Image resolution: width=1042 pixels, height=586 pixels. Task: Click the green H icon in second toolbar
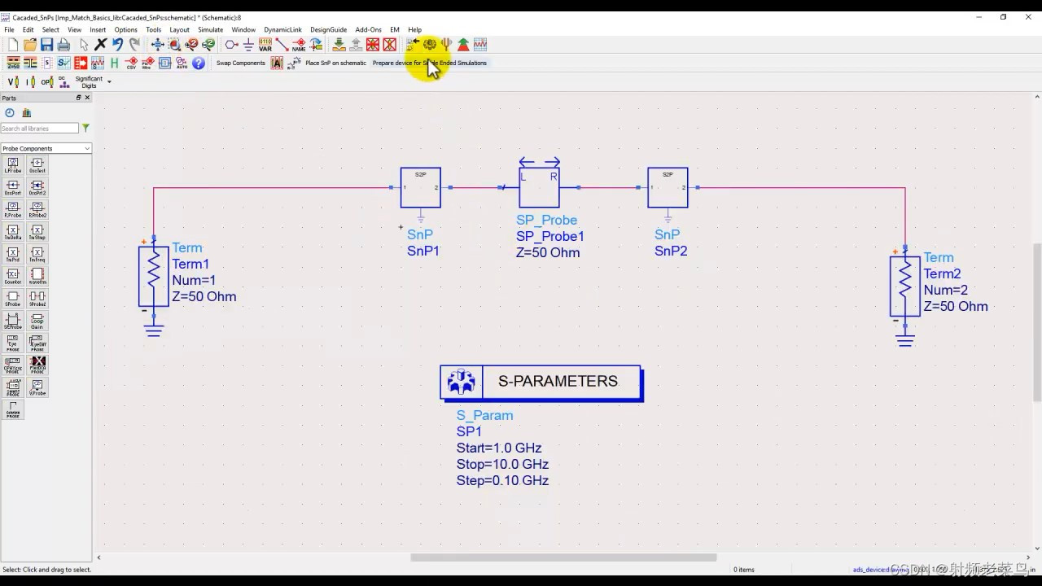(x=114, y=63)
